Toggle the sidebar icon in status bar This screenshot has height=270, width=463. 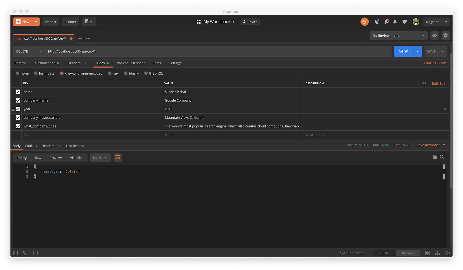point(16,253)
